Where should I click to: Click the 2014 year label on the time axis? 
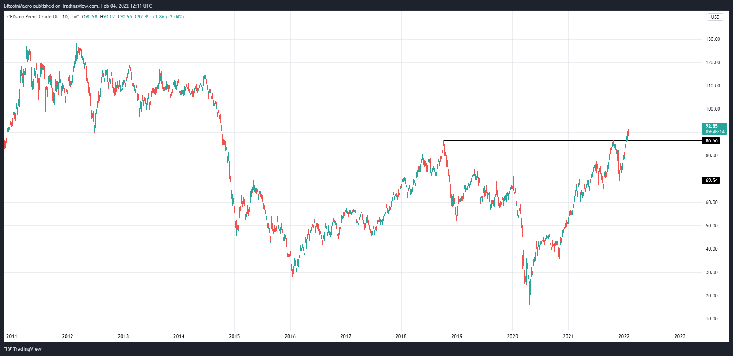(179, 336)
